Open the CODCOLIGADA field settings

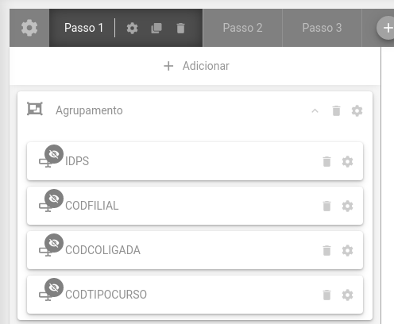pos(347,250)
